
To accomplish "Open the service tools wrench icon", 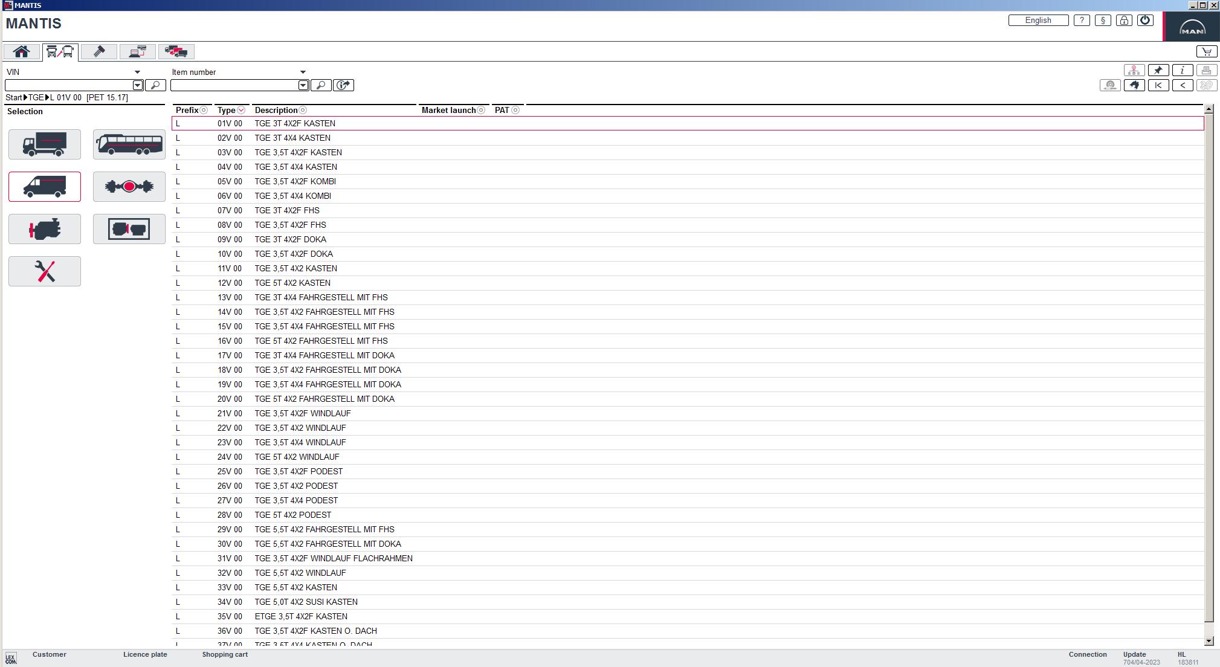I will pos(44,271).
